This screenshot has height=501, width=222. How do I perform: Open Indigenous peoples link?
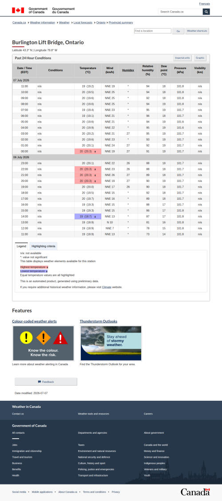[154, 463]
